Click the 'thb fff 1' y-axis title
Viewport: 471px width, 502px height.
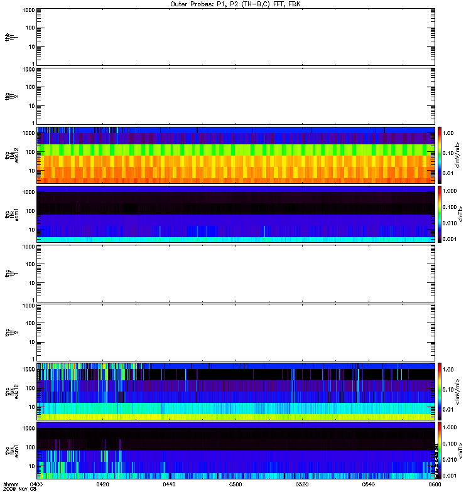click(12, 37)
